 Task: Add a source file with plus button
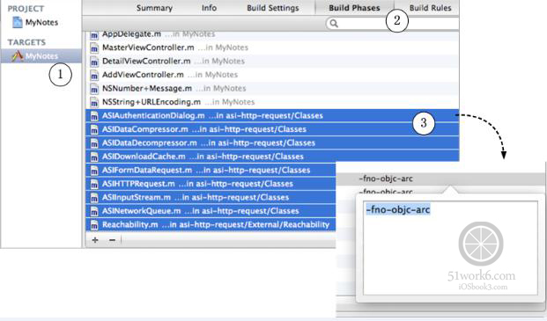pos(95,240)
